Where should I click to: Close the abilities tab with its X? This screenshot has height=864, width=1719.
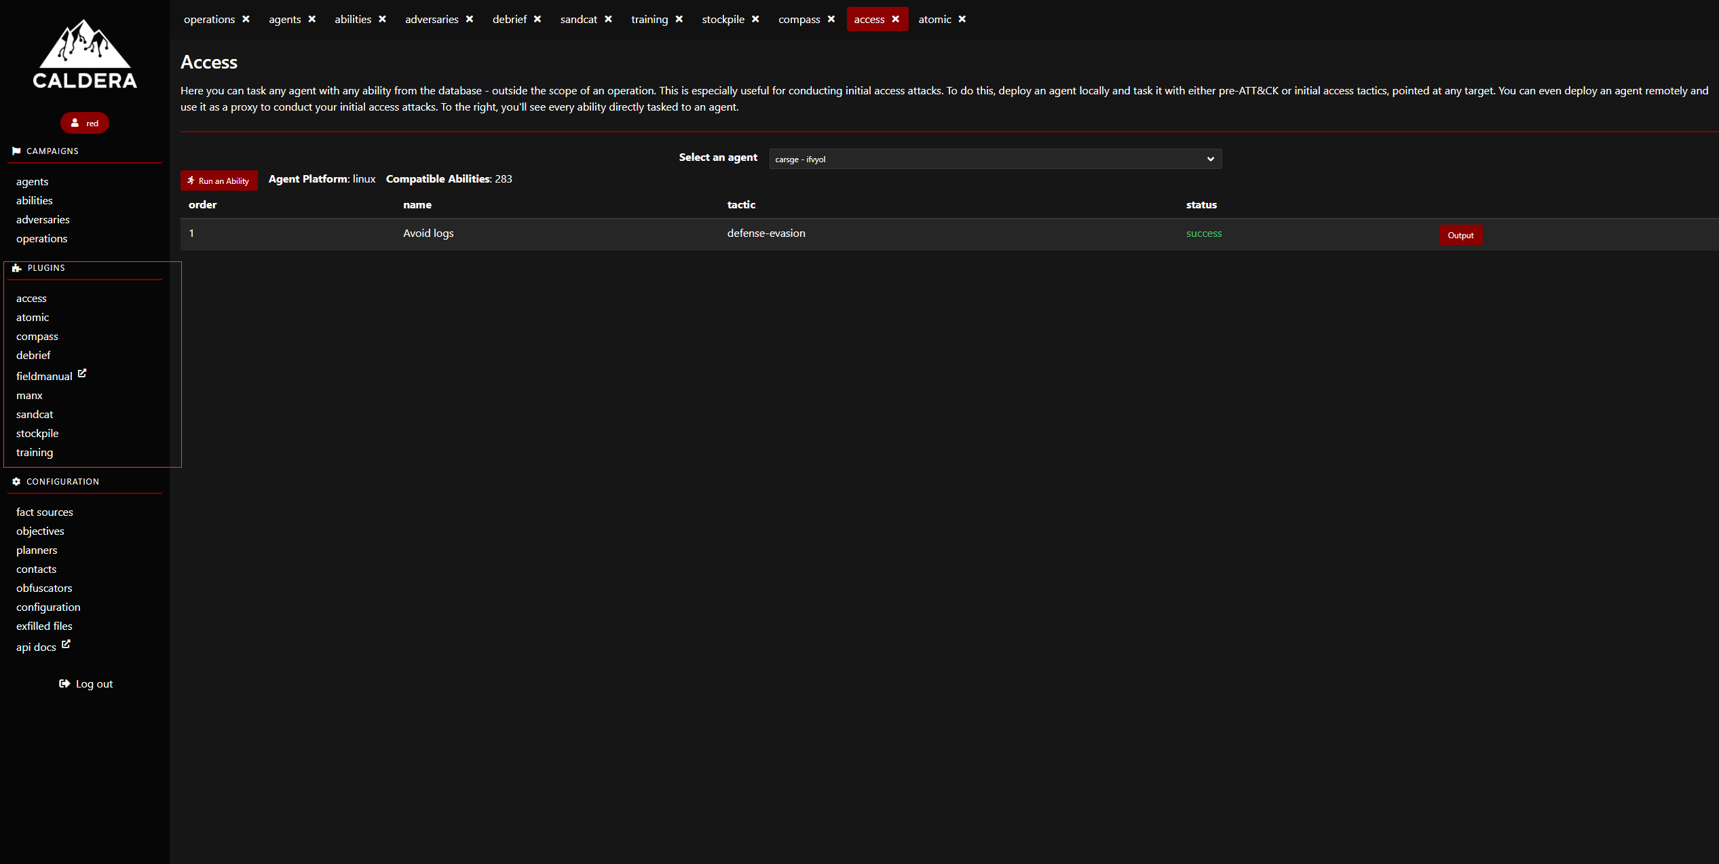click(383, 19)
